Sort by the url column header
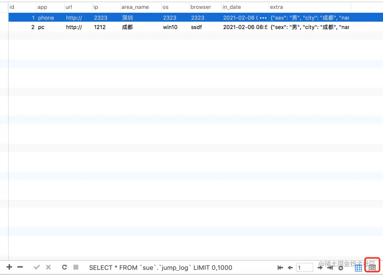Viewport: 383px width, 275px height. pos(78,7)
